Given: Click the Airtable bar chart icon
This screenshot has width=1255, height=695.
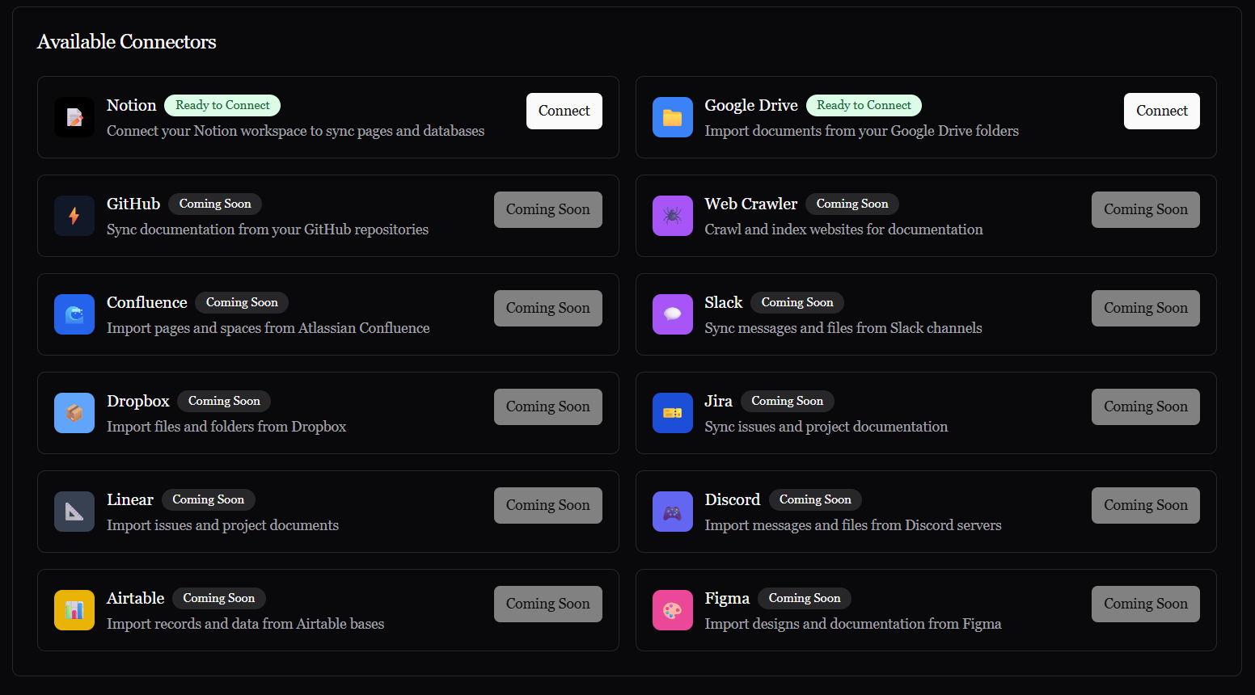Looking at the screenshot, I should (74, 610).
